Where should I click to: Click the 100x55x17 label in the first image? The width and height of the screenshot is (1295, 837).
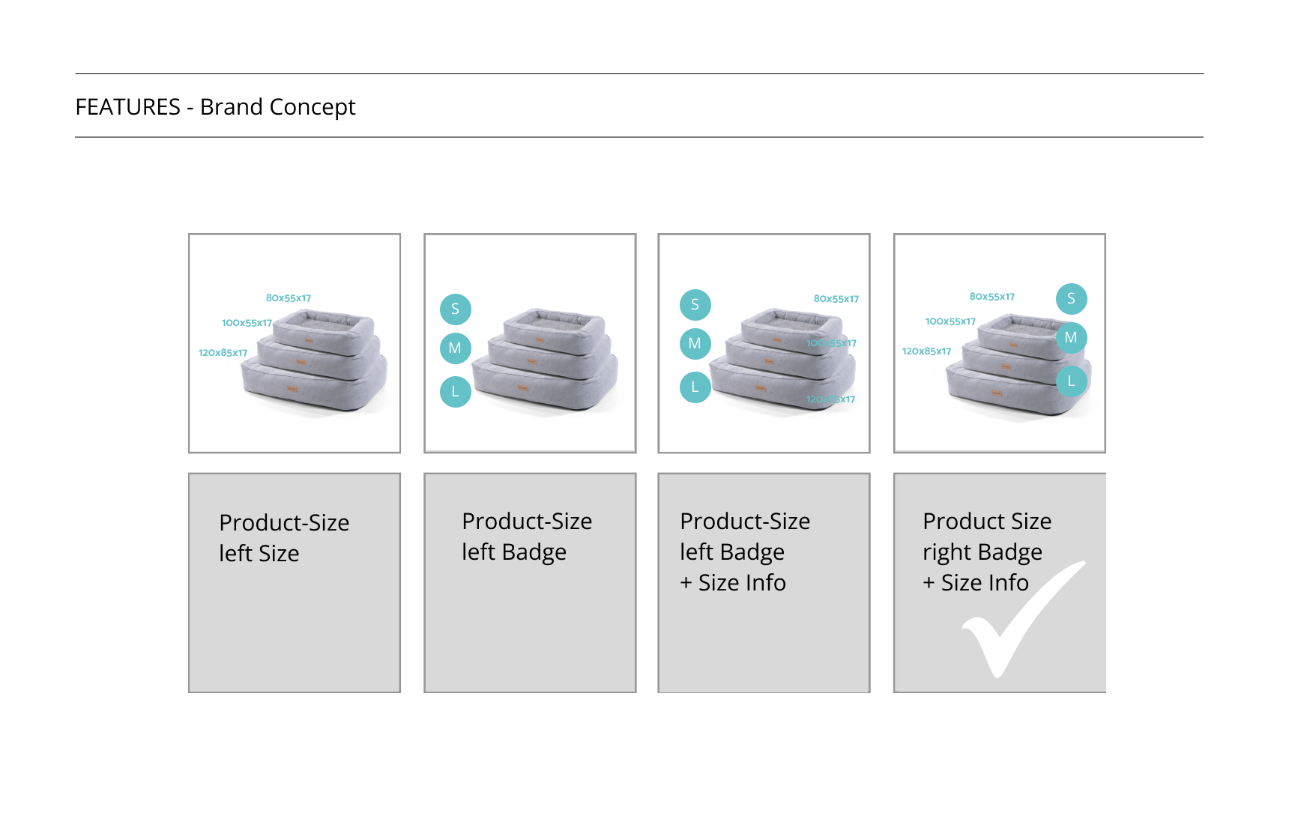click(x=247, y=323)
